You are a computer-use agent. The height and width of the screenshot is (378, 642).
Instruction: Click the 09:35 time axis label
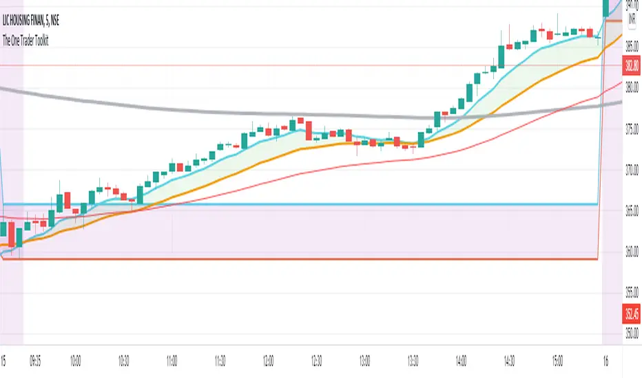pyautogui.click(x=39, y=358)
